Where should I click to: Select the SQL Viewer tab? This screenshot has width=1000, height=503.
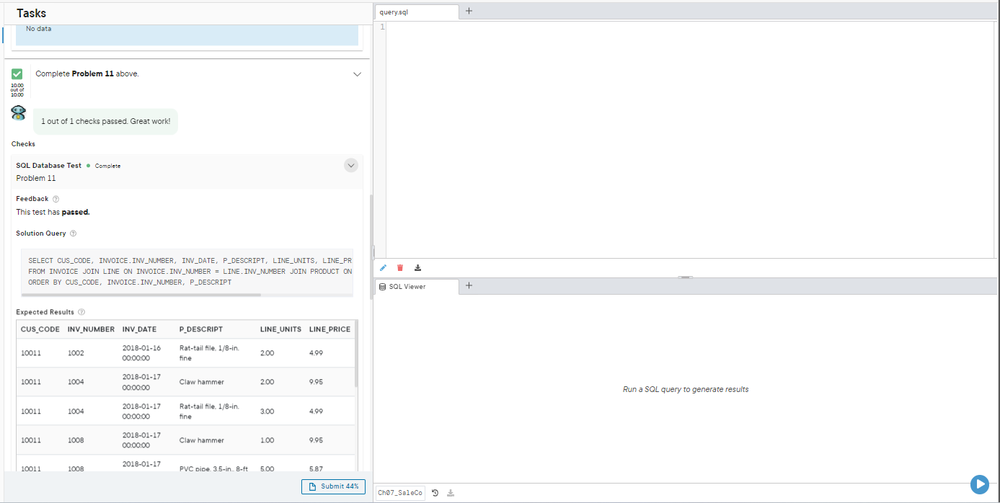tap(416, 286)
